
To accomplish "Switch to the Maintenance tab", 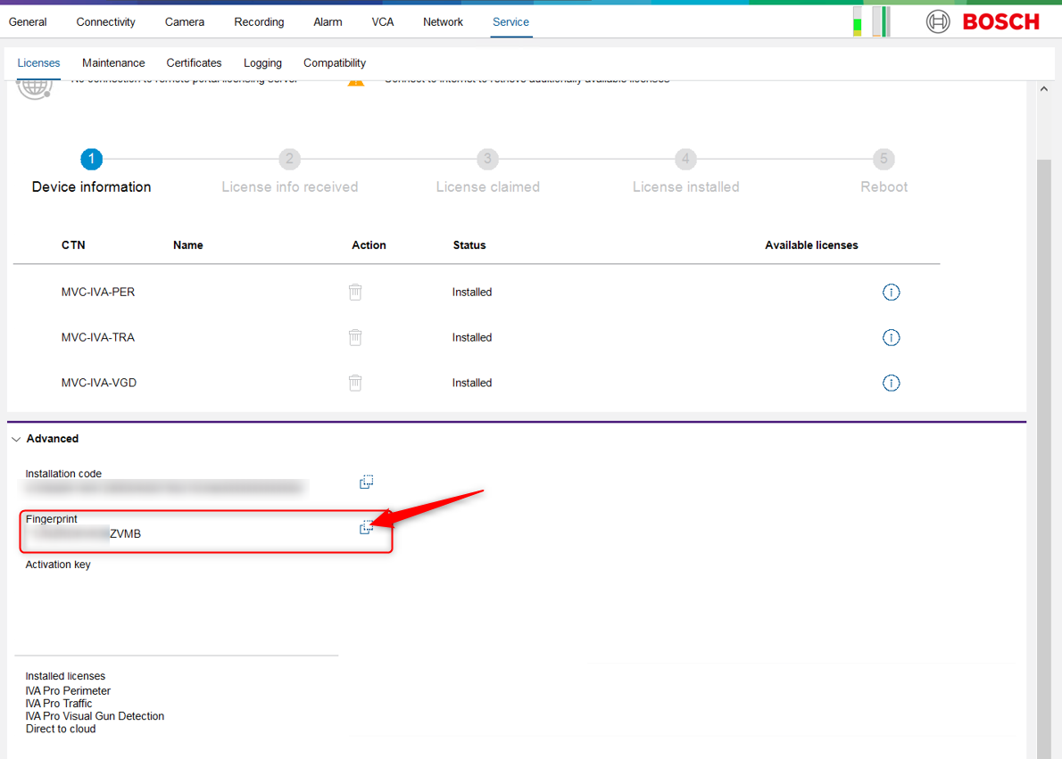I will tap(113, 62).
